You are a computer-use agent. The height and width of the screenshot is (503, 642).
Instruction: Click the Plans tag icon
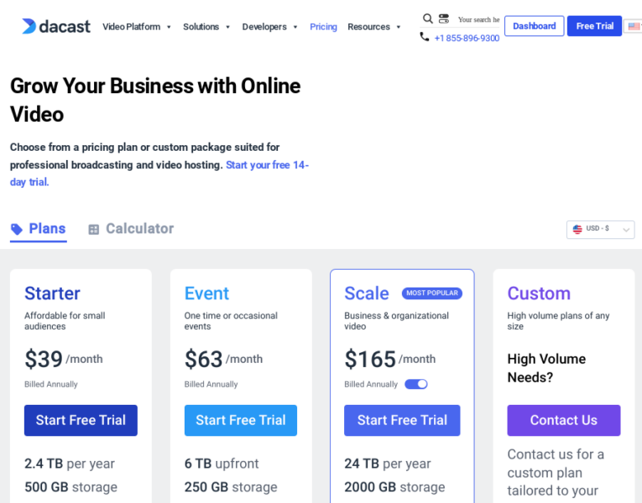[x=17, y=229]
